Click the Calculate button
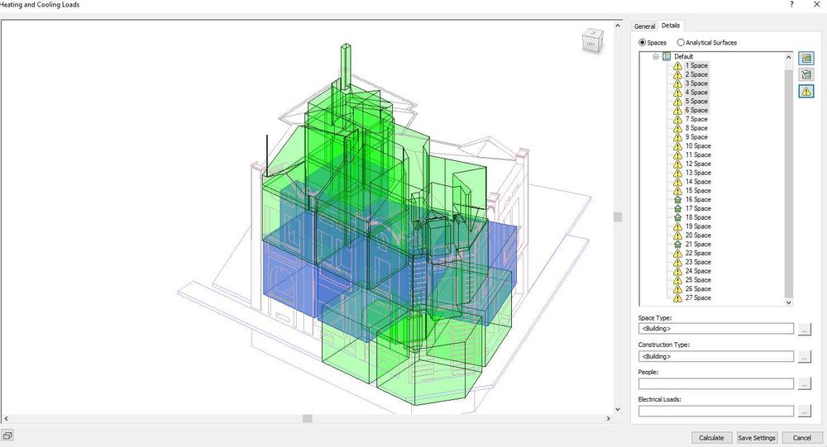 [711, 438]
